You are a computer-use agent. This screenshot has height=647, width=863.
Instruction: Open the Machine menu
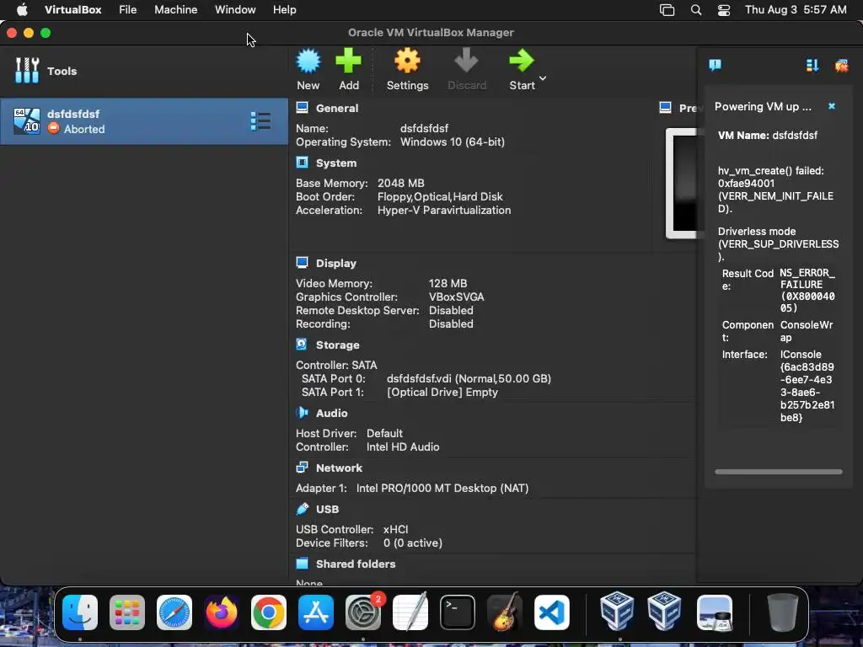(x=175, y=10)
